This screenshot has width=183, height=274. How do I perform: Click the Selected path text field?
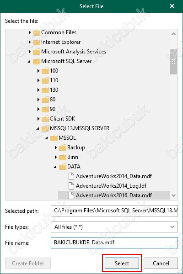(x=114, y=211)
